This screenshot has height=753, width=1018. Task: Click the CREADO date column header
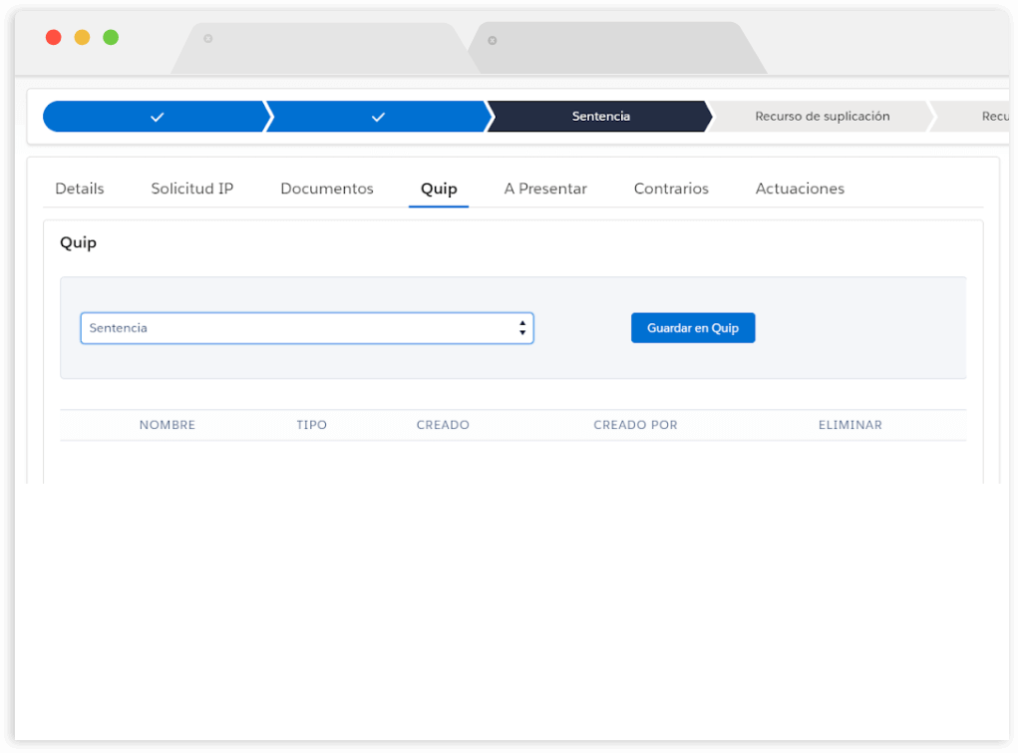[443, 425]
